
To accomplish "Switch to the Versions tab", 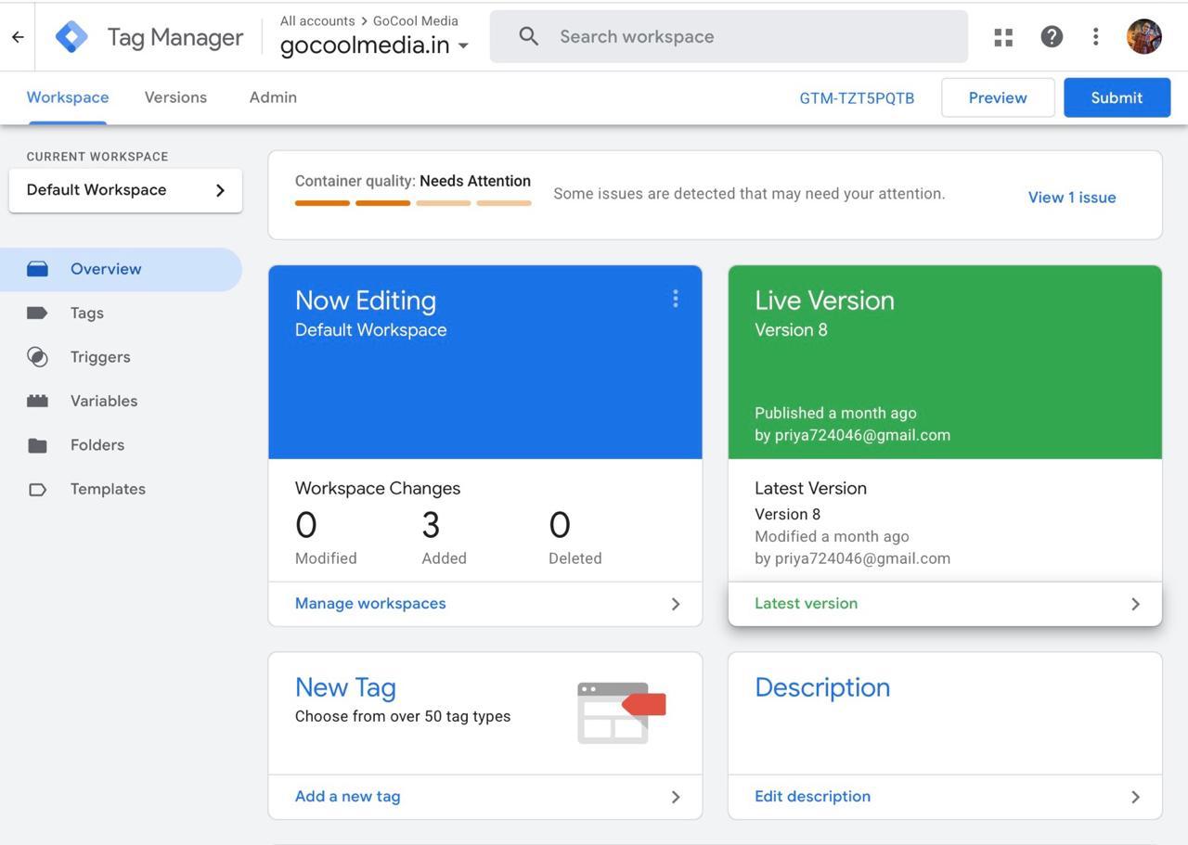I will 175,97.
